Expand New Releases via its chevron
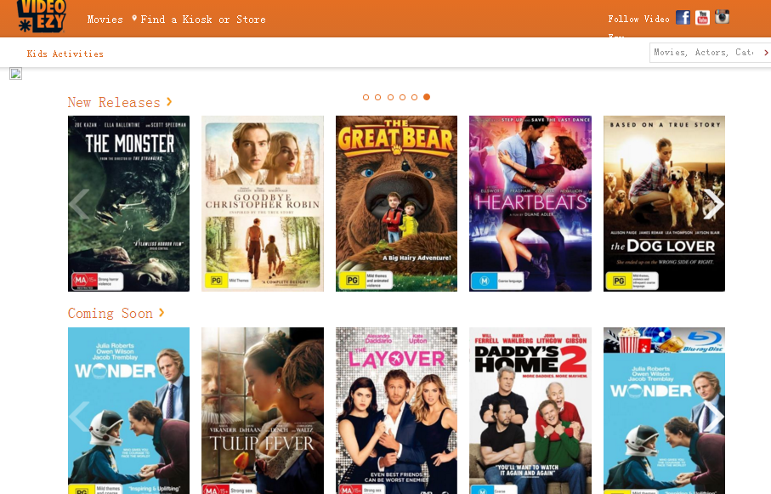771x494 pixels. coord(169,102)
